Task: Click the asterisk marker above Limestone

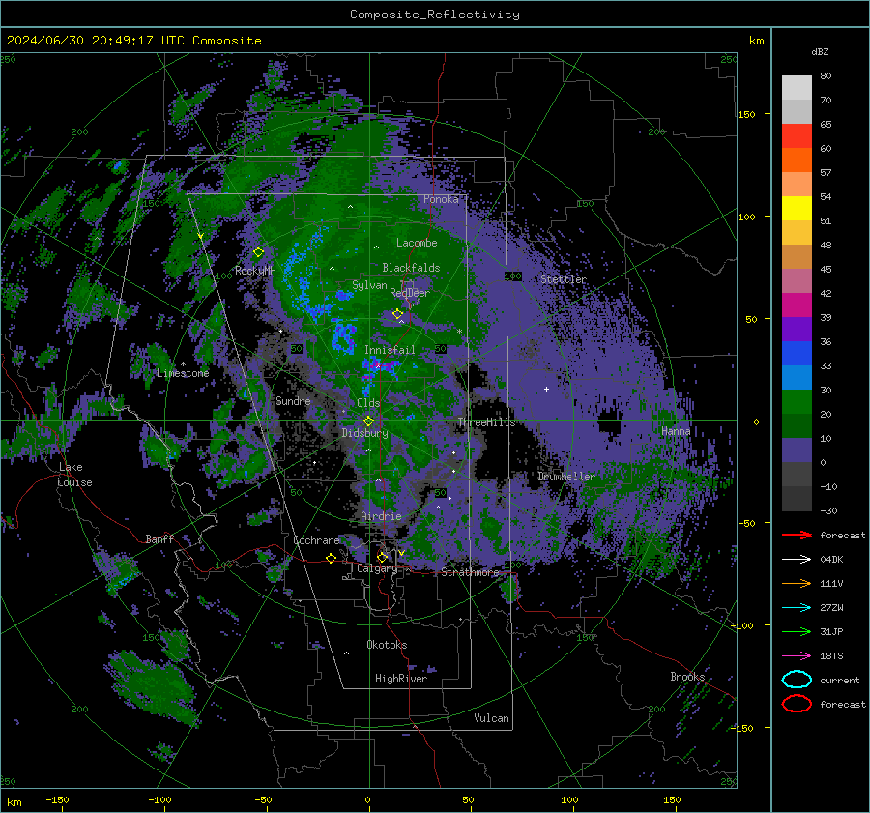Action: point(183,364)
